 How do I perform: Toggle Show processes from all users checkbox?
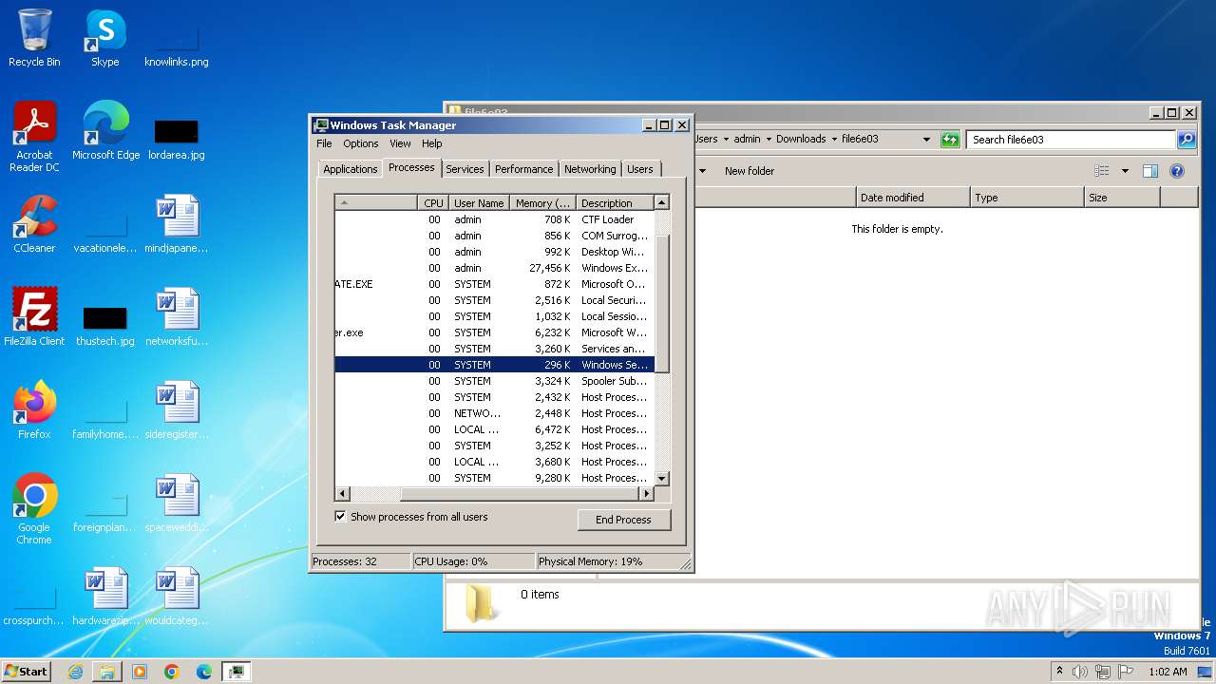(x=340, y=517)
